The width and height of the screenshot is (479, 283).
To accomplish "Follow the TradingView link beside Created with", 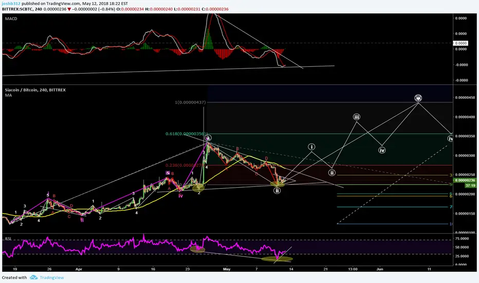I will pos(51,277).
